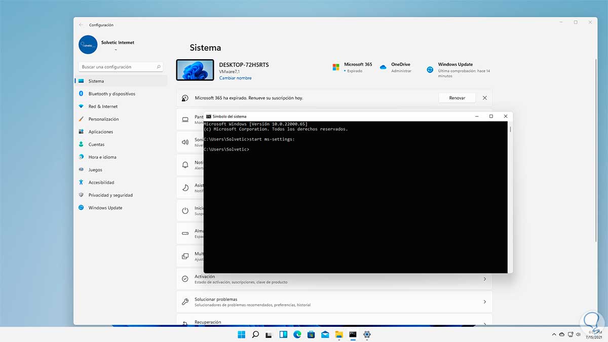Image resolution: width=608 pixels, height=342 pixels.
Task: Click the Accesibilidad person icon
Action: 81,182
